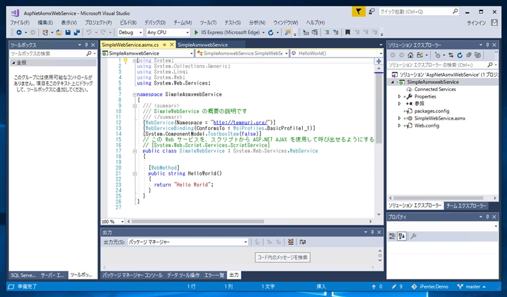The height and width of the screenshot is (297, 507).
Task: Click the Undo arrow icon
Action: pyautogui.click(x=89, y=32)
